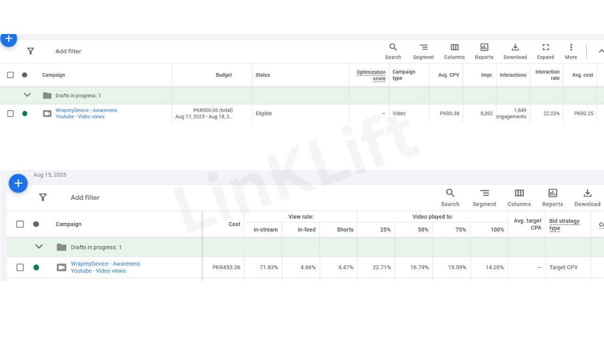Click the green status dot in the bottom campaign row
The width and height of the screenshot is (604, 340).
point(36,267)
